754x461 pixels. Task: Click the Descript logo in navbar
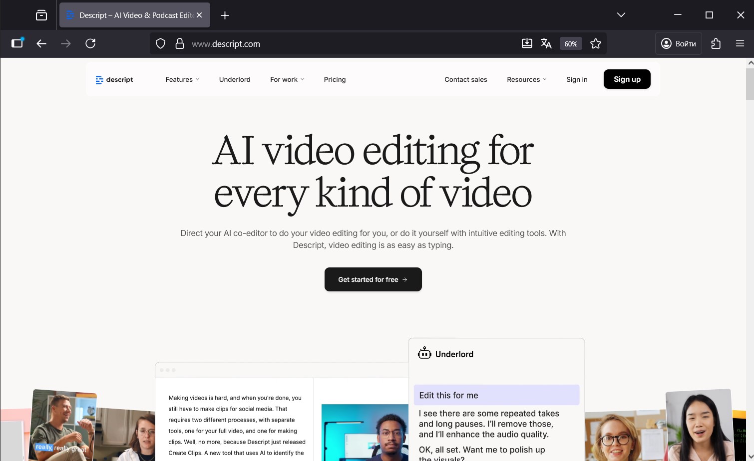tap(114, 80)
